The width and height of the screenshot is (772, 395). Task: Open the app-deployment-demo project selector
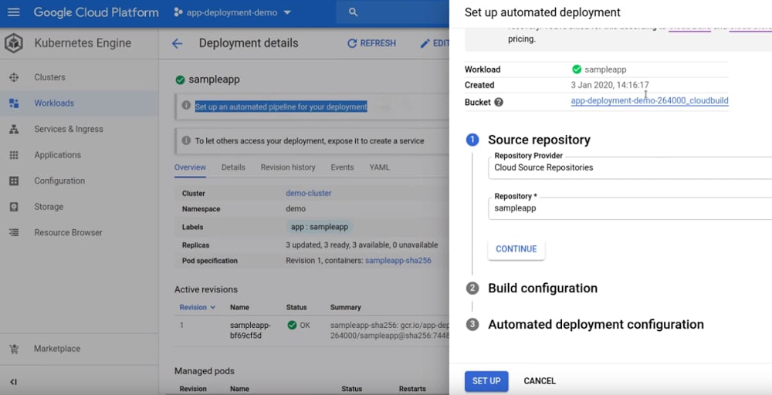[232, 12]
